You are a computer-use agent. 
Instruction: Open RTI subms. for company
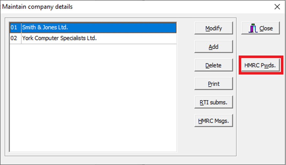(x=214, y=102)
